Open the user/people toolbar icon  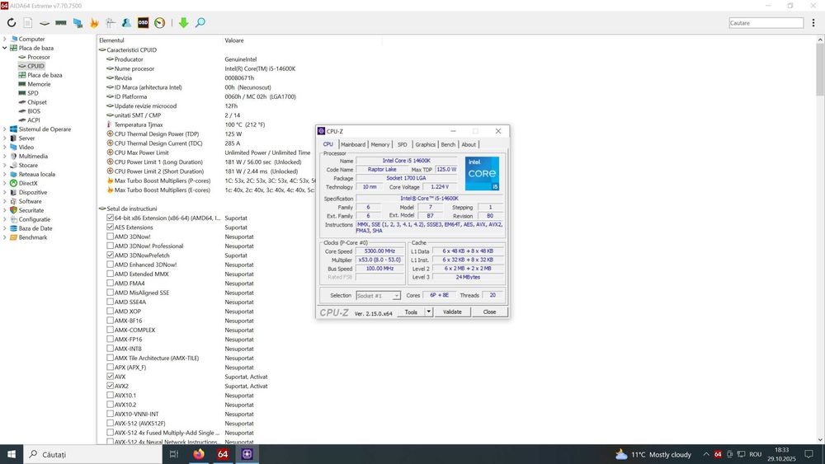(126, 22)
